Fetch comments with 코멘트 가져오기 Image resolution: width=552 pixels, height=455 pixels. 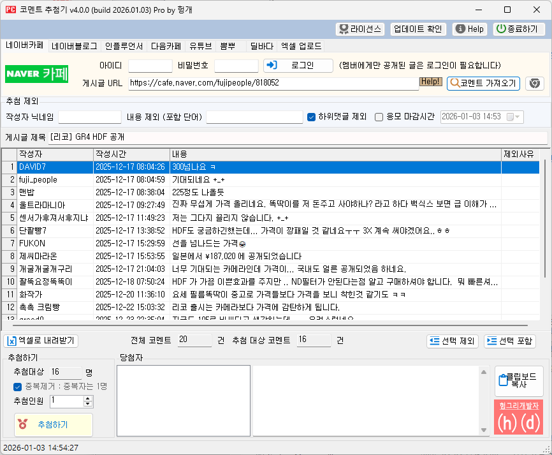coord(483,83)
